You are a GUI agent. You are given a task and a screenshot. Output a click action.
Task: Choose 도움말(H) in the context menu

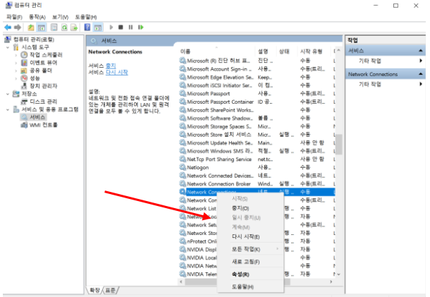250,287
